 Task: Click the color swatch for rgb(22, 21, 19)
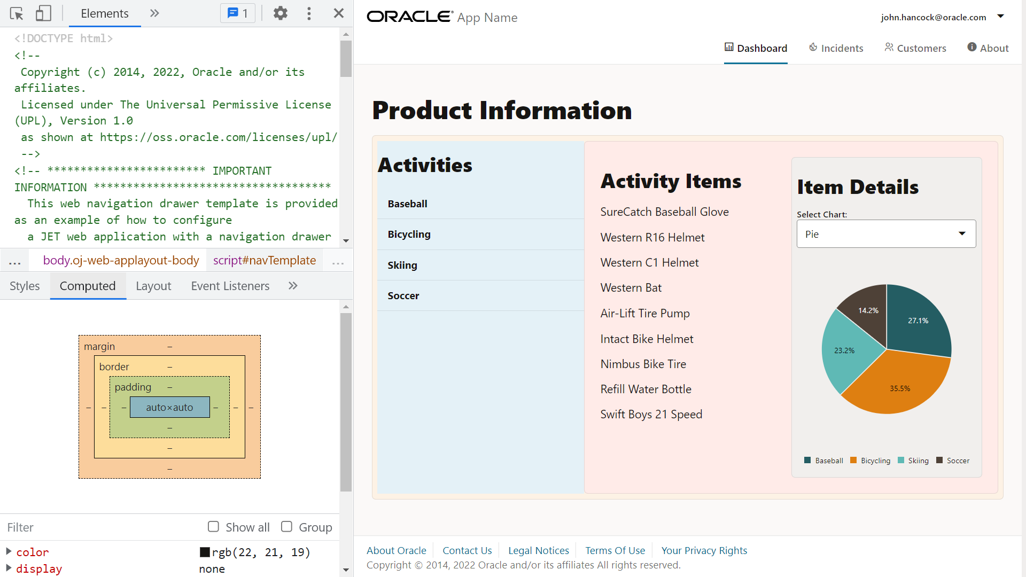tap(205, 552)
